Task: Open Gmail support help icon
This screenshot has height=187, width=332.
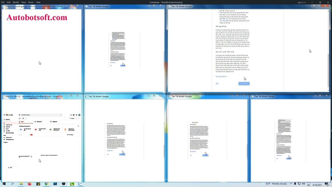Action: tap(71, 115)
